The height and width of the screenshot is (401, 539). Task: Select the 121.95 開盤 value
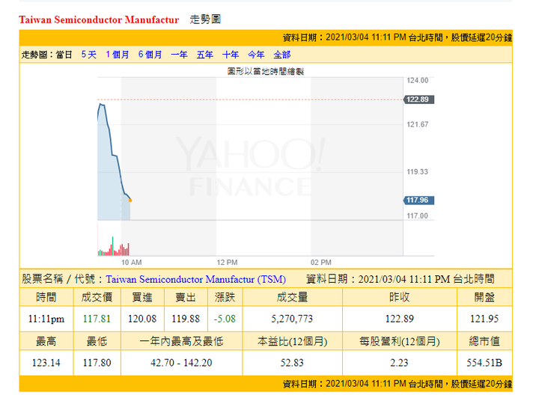(x=484, y=319)
